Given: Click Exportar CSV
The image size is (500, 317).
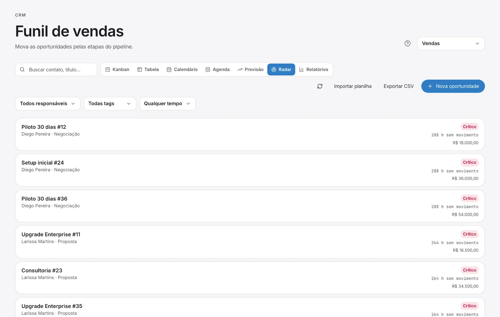Looking at the screenshot, I should [x=399, y=86].
